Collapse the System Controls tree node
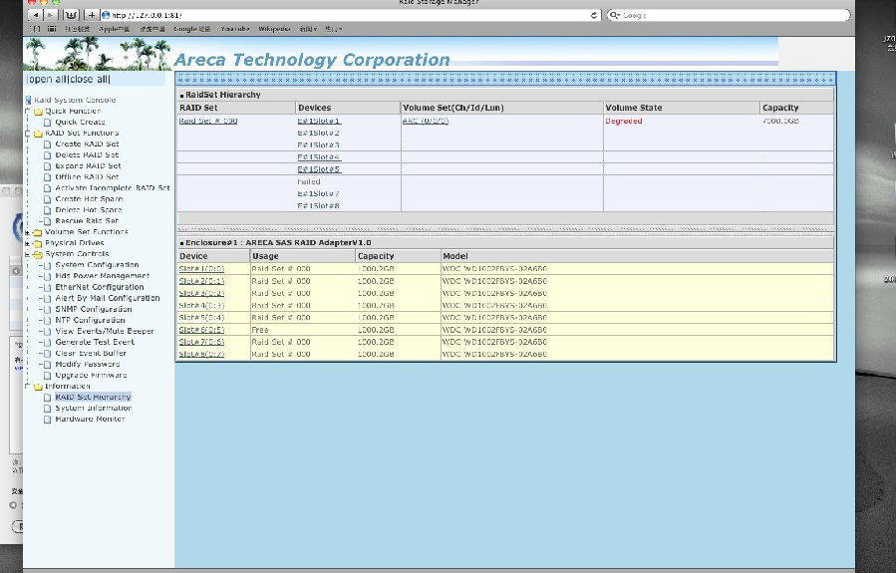 pyautogui.click(x=28, y=254)
